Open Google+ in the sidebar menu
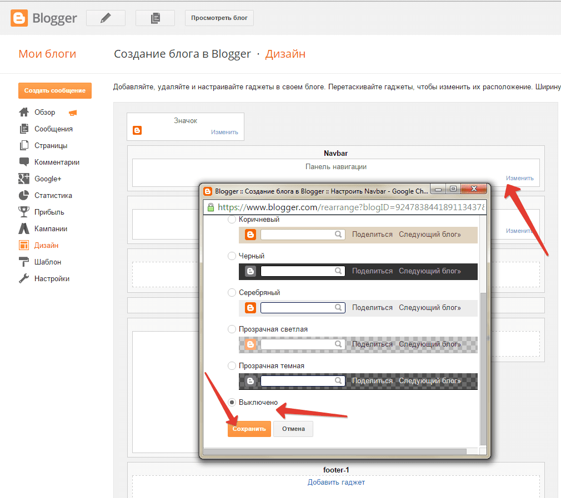The width and height of the screenshot is (561, 498). (x=48, y=179)
